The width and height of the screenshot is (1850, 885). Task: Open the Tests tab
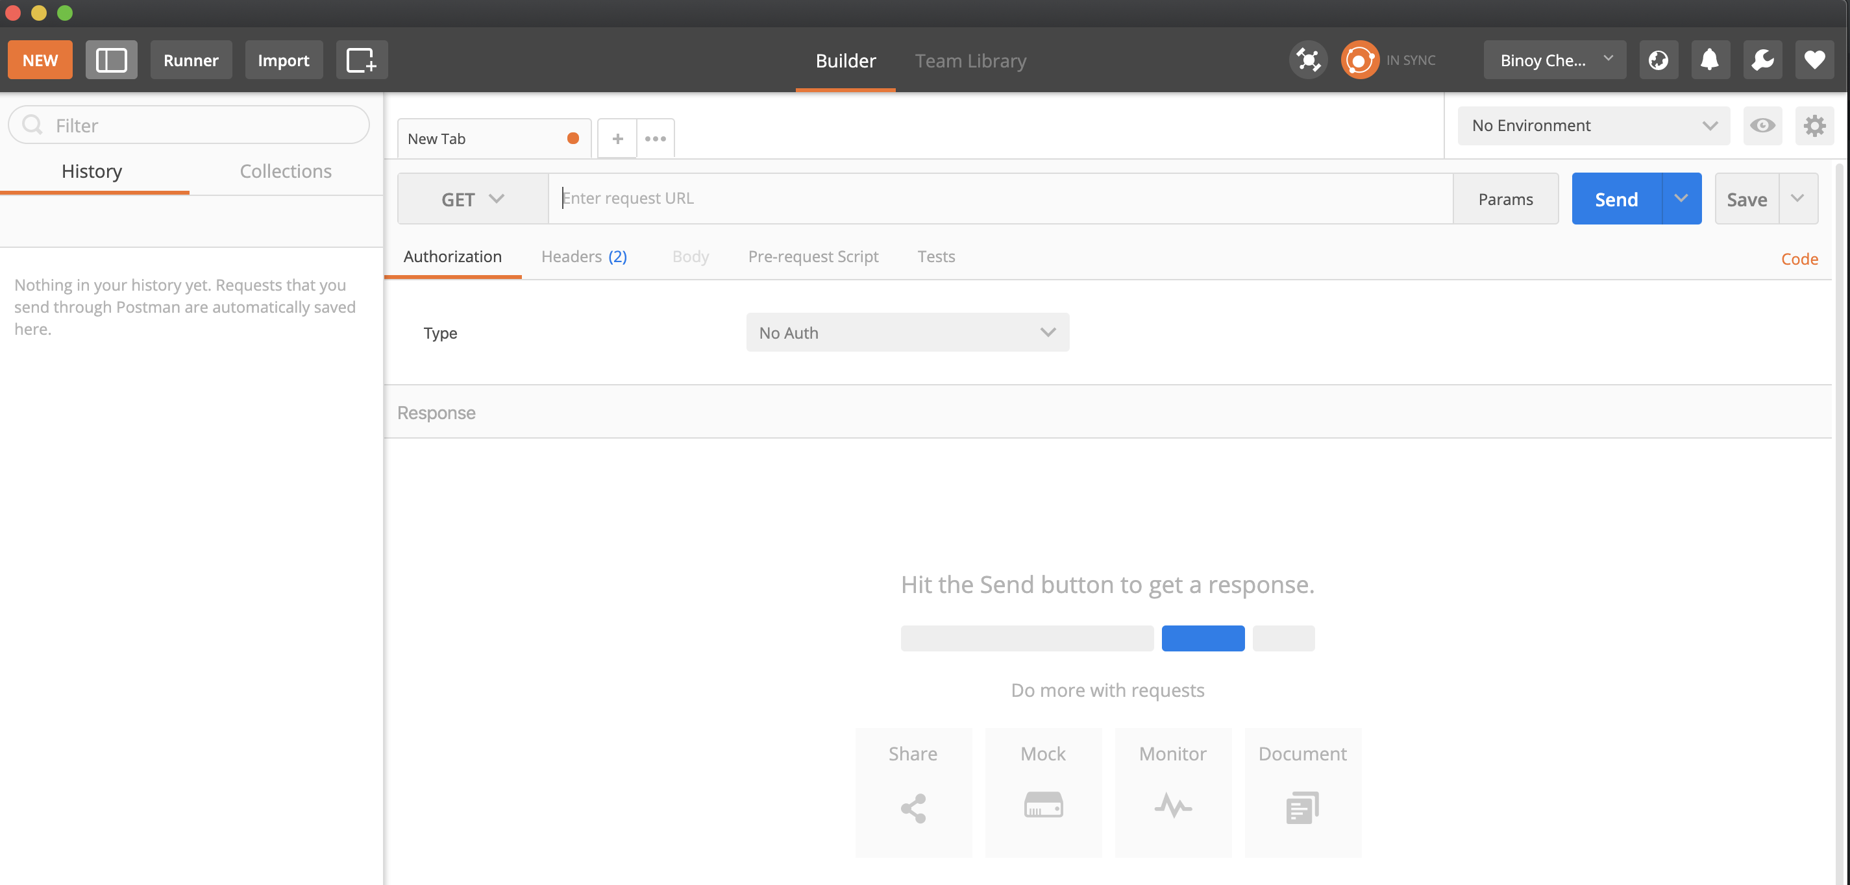936,256
